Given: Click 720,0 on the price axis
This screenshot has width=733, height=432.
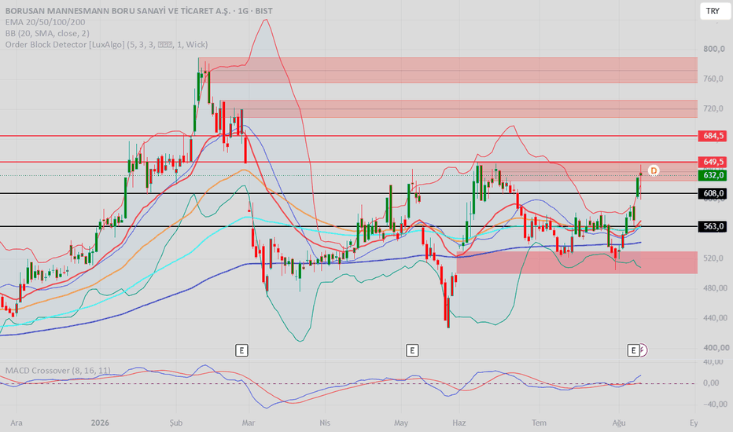Looking at the screenshot, I should point(714,109).
